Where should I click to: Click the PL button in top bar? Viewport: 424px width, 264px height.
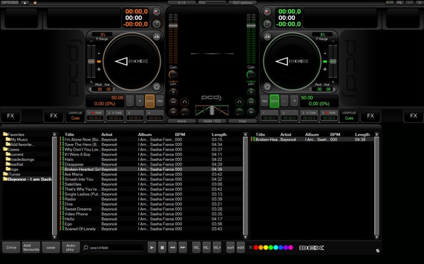400,3
